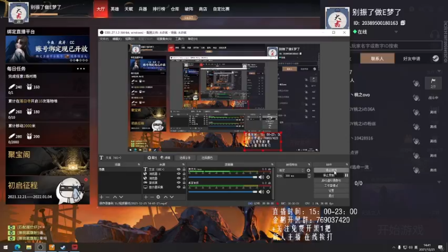Viewport: 448px width, 252px height.
Task: Pause the OBS recording
Action: tap(346, 175)
